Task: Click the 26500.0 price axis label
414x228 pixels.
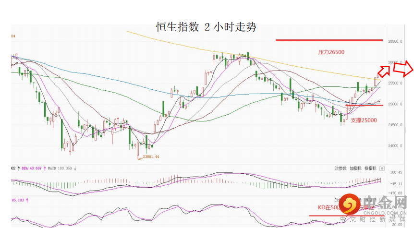Action: 395,42
